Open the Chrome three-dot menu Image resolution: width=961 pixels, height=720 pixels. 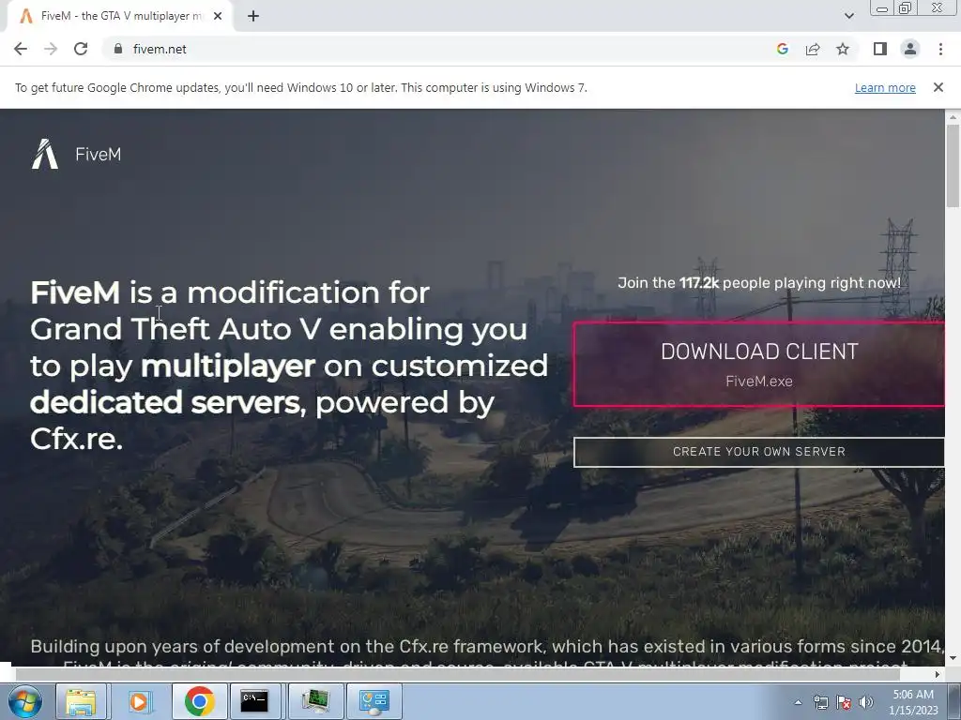coord(940,49)
